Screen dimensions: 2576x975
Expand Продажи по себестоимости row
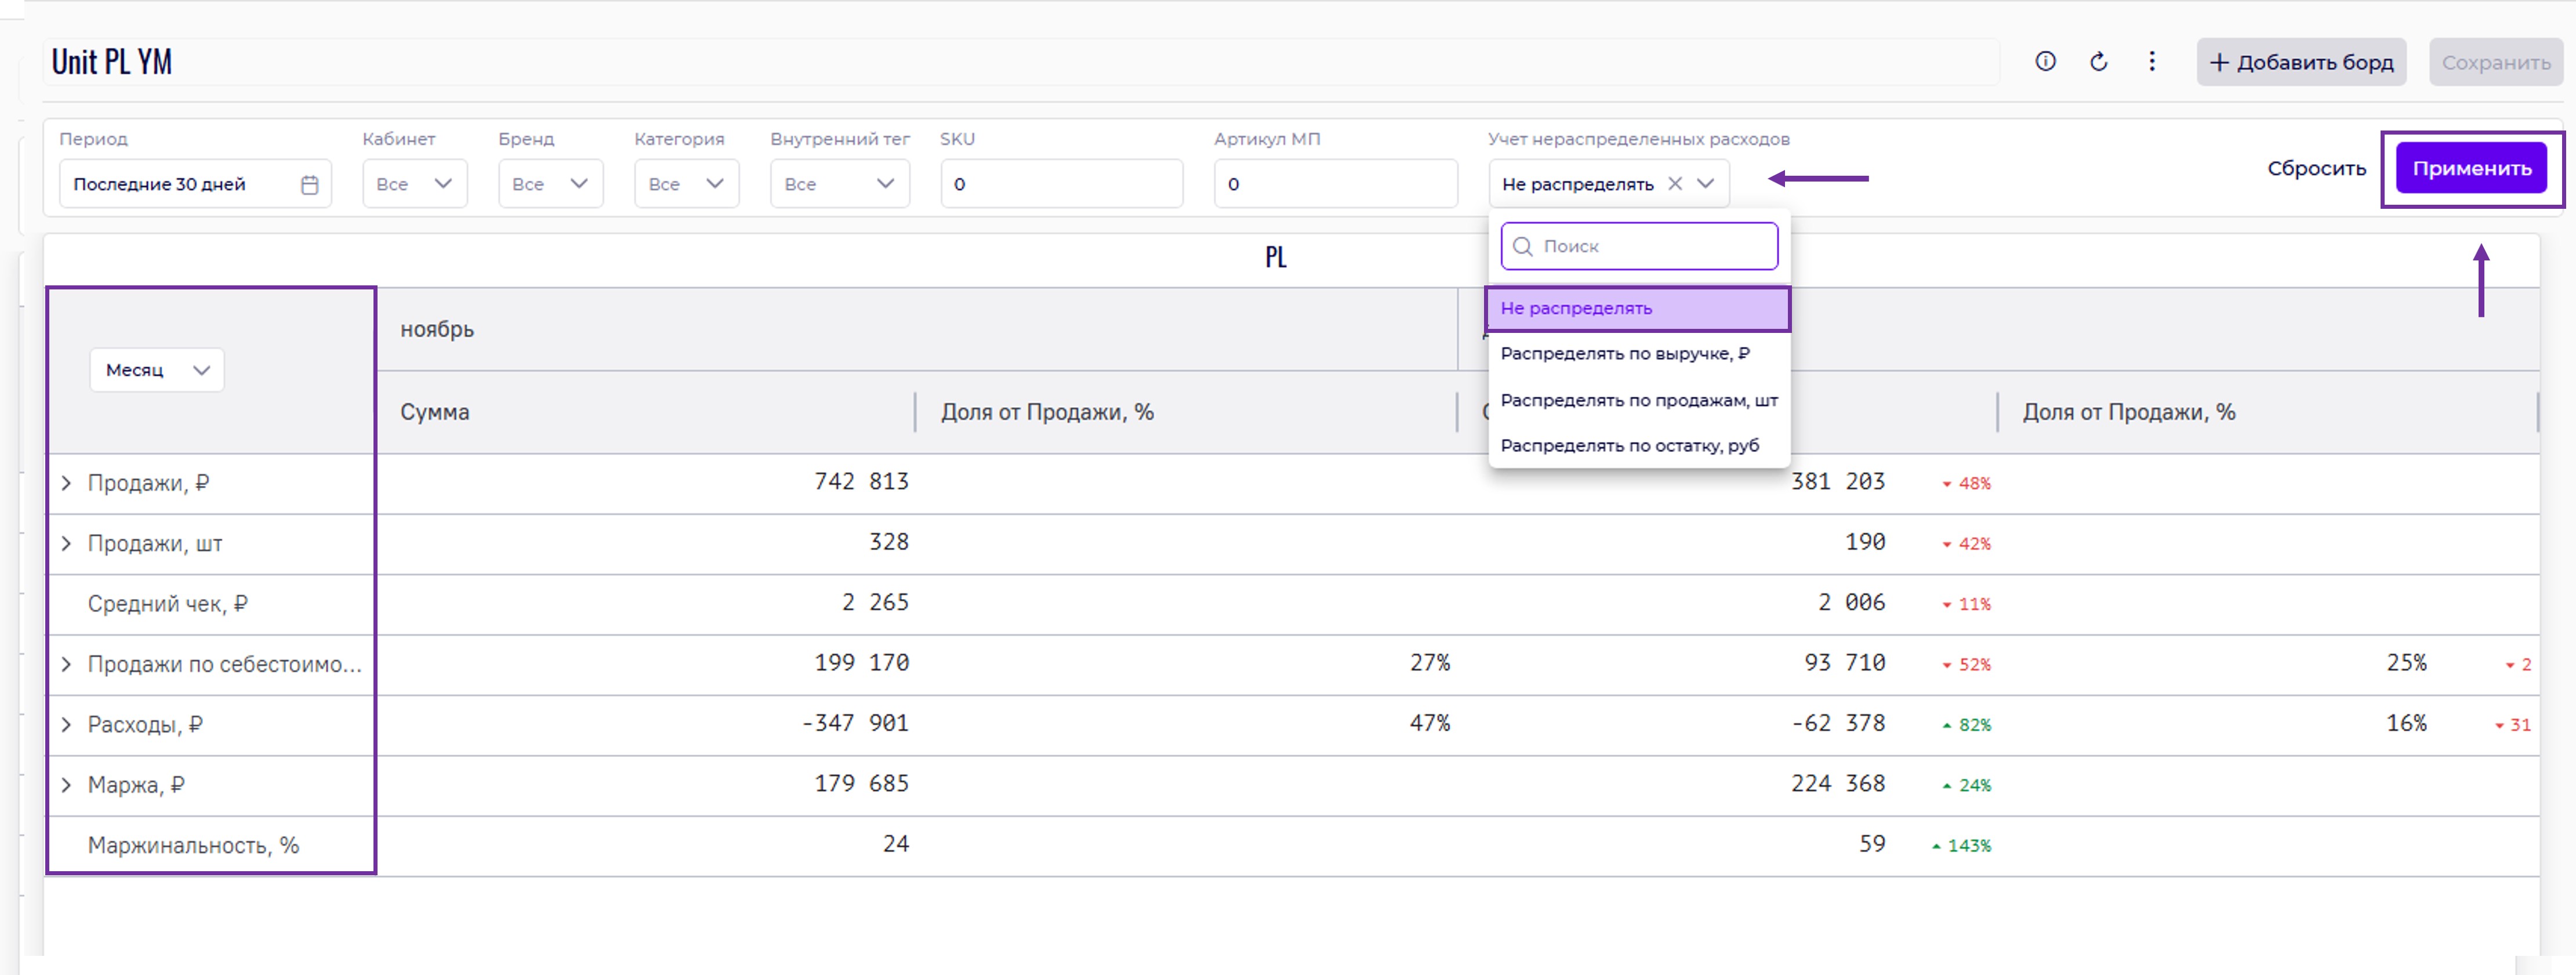(66, 665)
